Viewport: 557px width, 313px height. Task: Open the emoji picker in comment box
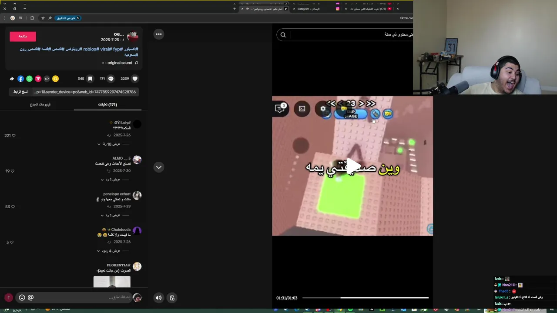22,297
